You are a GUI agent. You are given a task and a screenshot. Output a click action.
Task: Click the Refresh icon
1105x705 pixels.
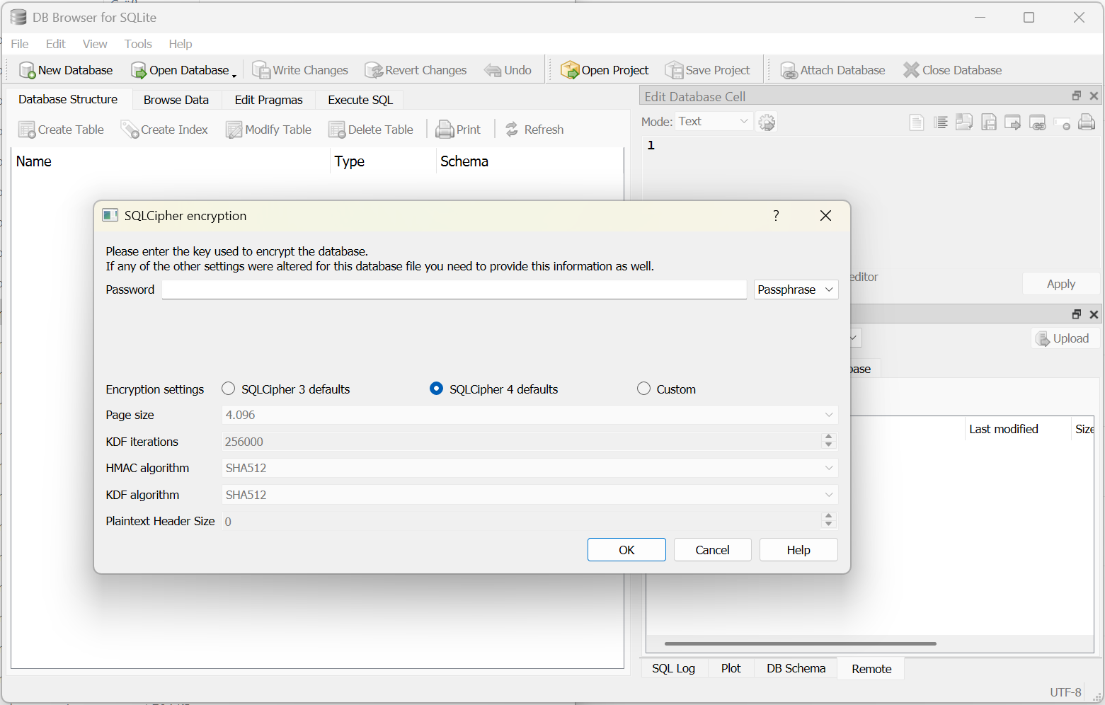[512, 130]
